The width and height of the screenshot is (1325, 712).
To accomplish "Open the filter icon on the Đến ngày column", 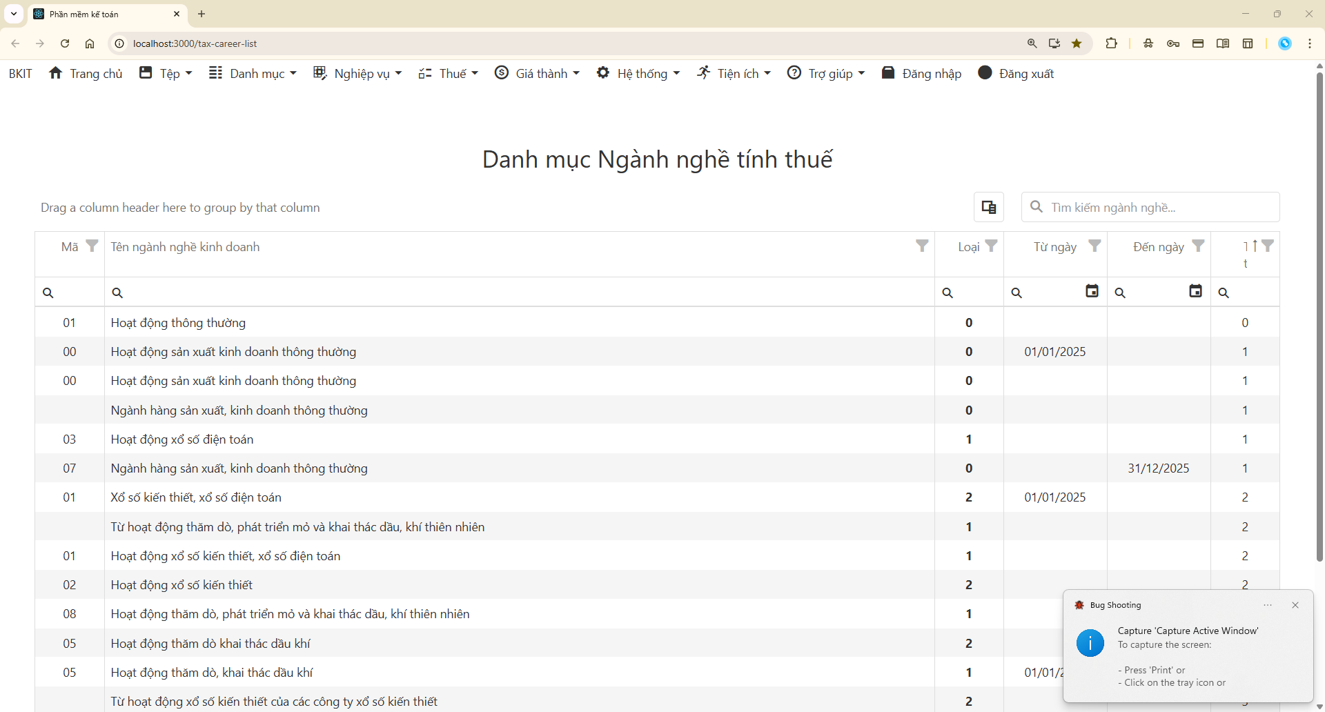I will coord(1199,246).
